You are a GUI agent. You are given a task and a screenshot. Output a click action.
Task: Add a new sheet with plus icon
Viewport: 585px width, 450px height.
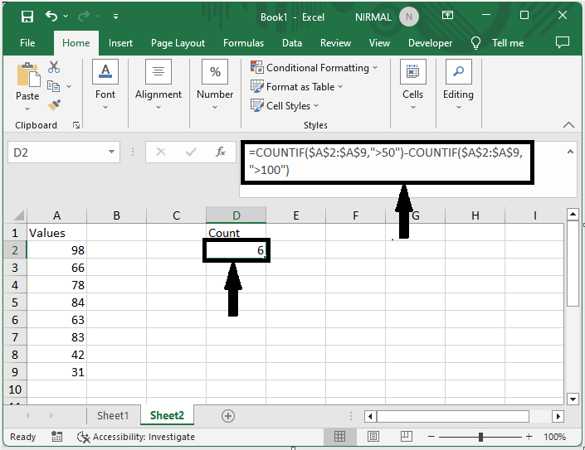228,416
